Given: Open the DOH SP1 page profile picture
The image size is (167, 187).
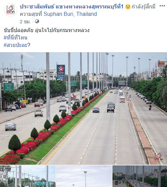Looking at the screenshot, I should 10,10.
